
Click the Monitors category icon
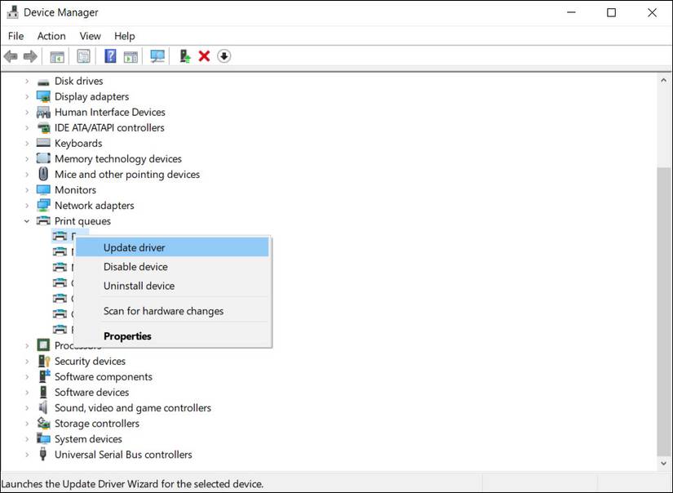[43, 190]
